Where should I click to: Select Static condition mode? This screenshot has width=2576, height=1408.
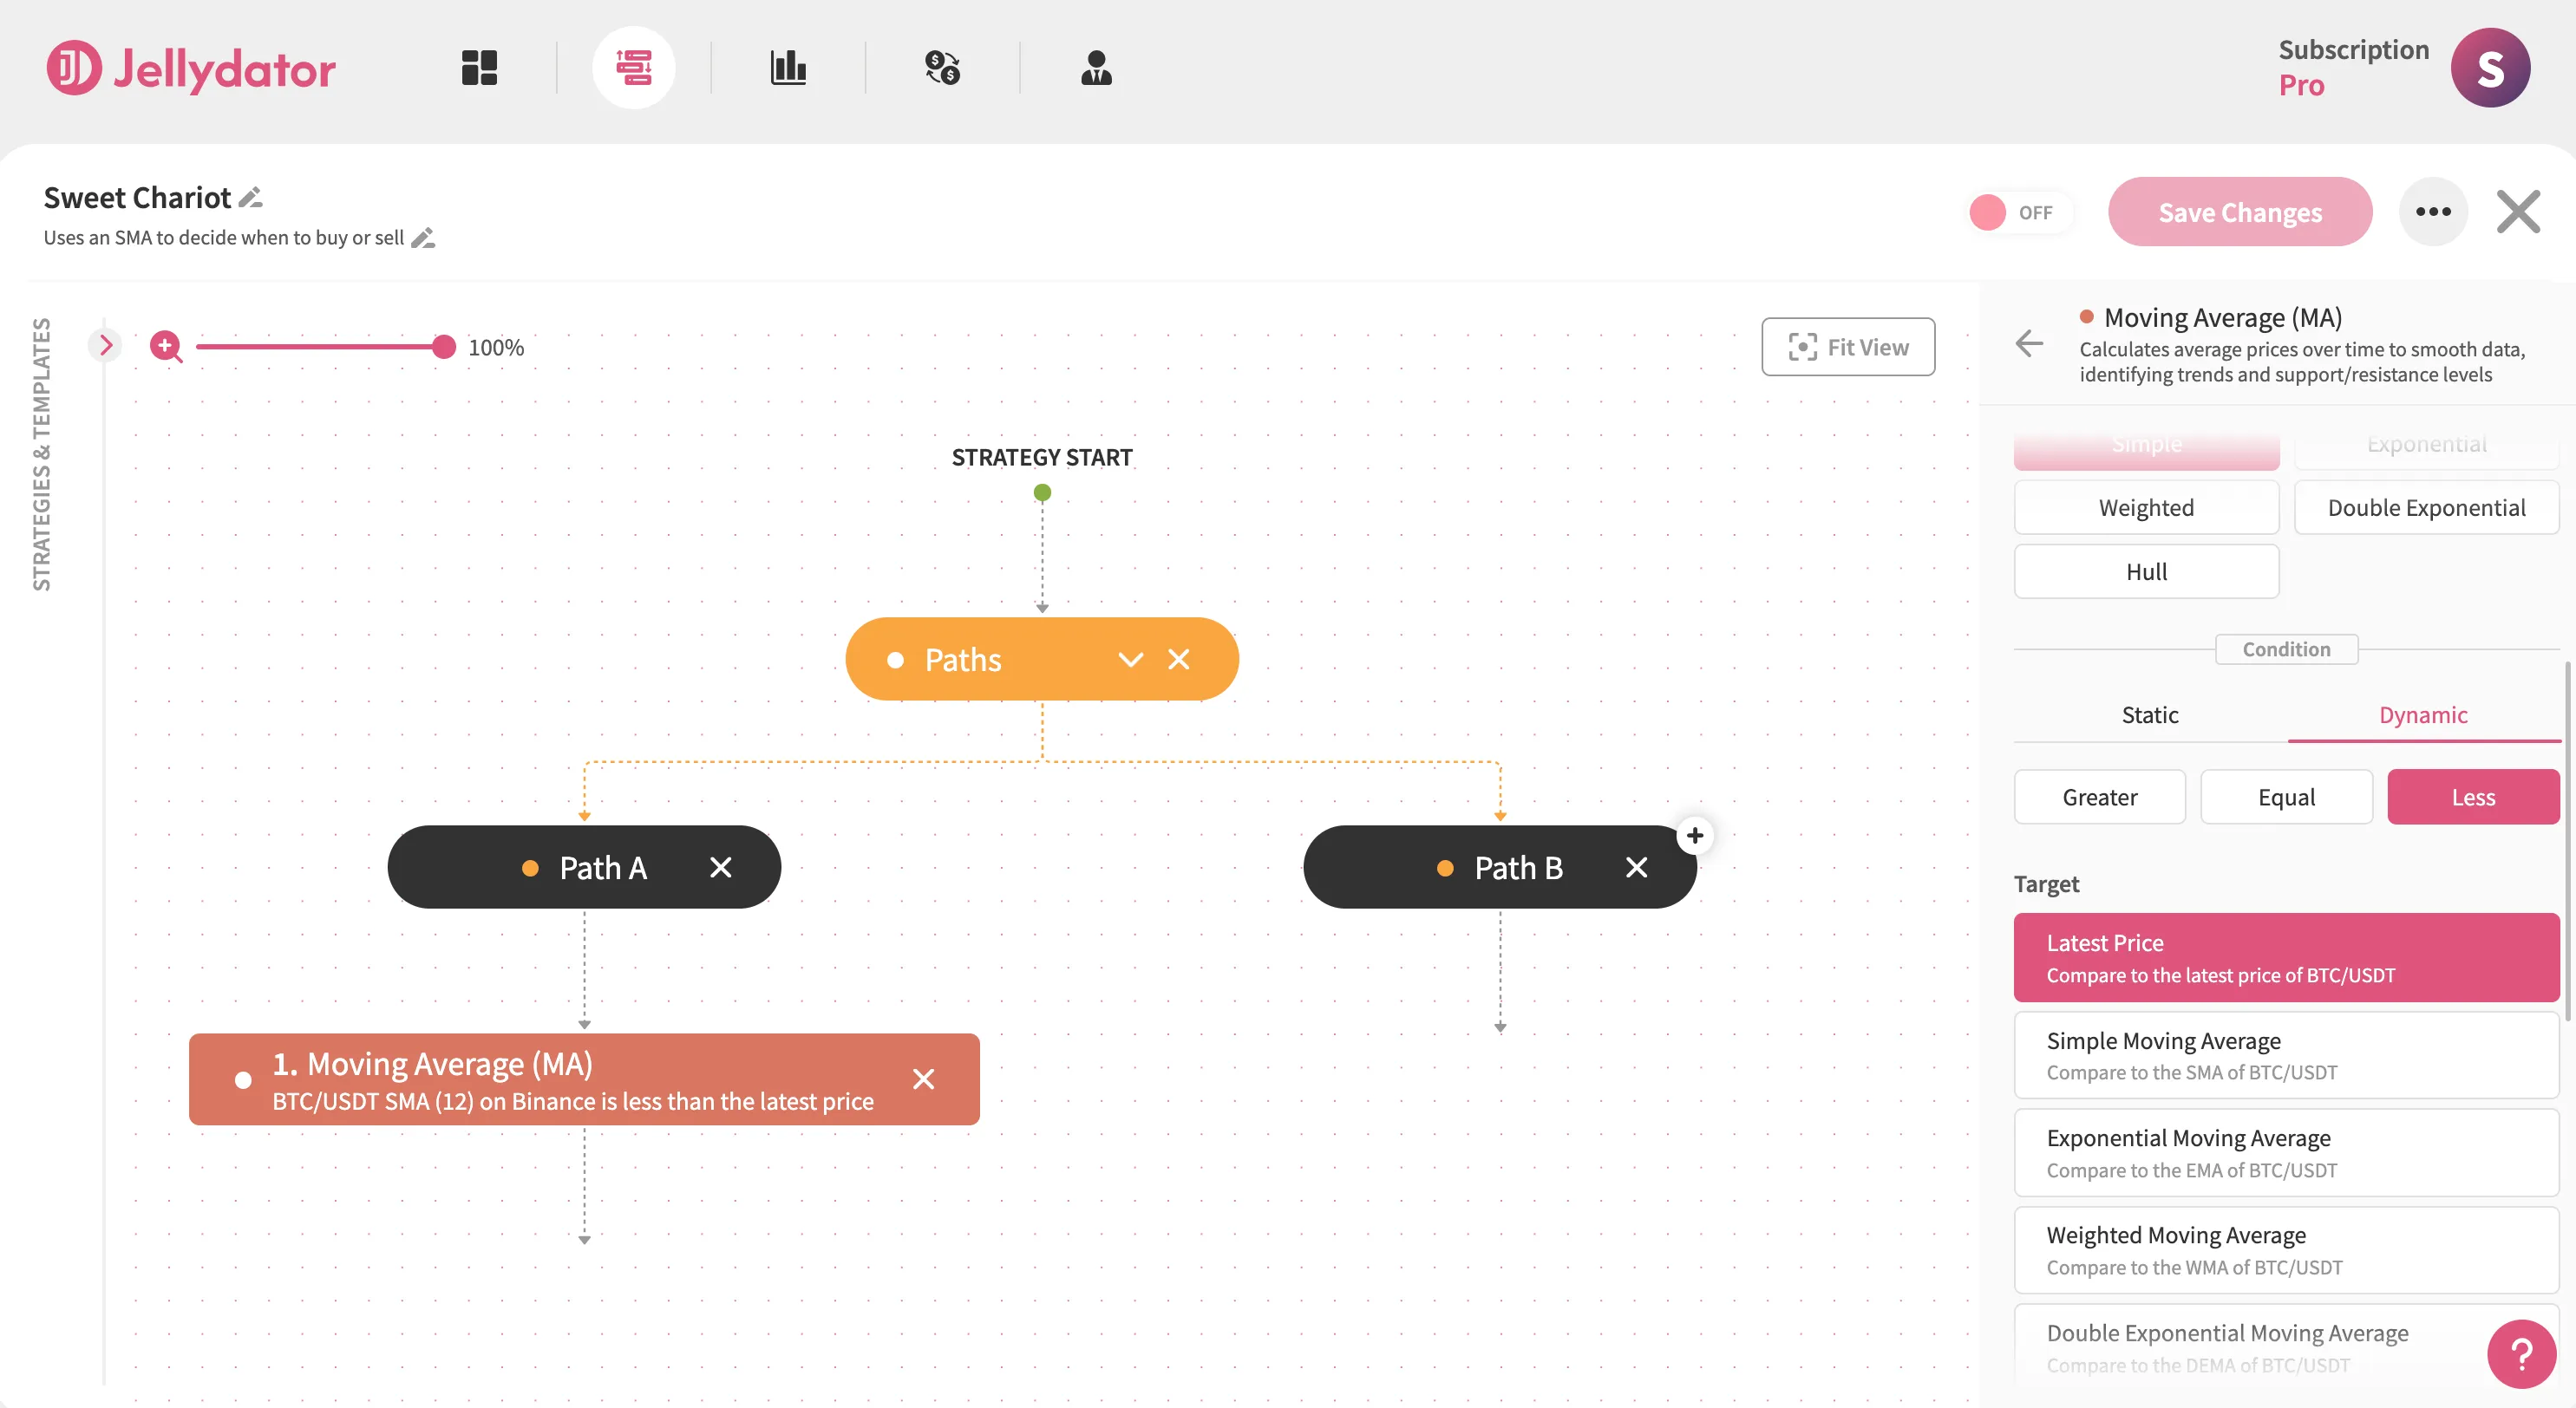click(x=2150, y=714)
